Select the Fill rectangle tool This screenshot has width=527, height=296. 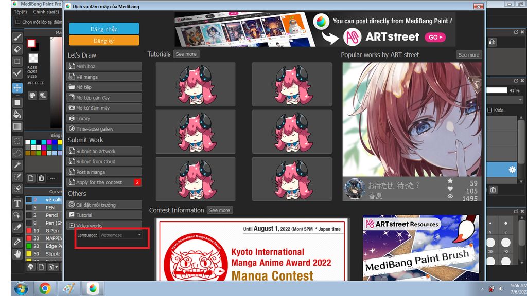[x=17, y=102]
